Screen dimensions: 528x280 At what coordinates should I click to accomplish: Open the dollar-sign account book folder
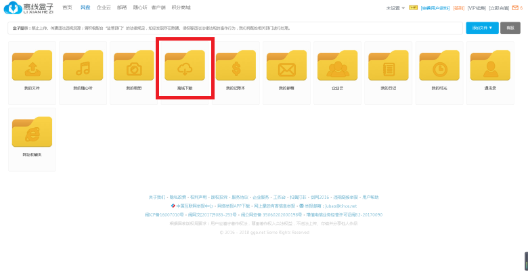coord(236,66)
